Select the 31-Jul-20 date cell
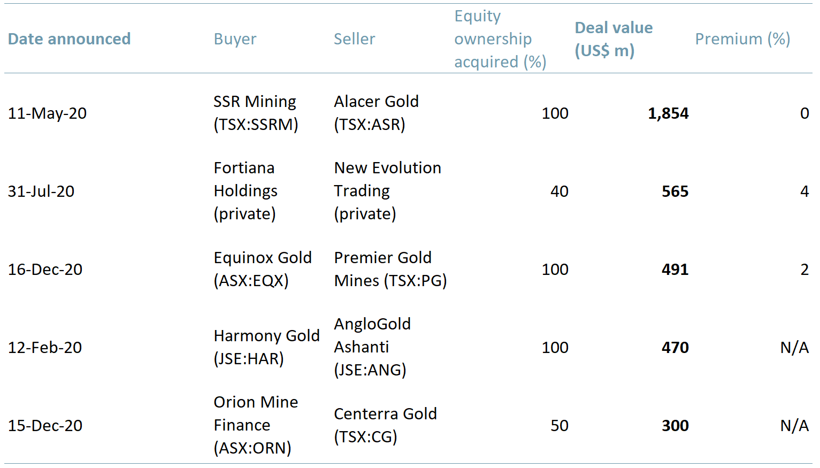Image resolution: width=820 pixels, height=468 pixels. [41, 191]
